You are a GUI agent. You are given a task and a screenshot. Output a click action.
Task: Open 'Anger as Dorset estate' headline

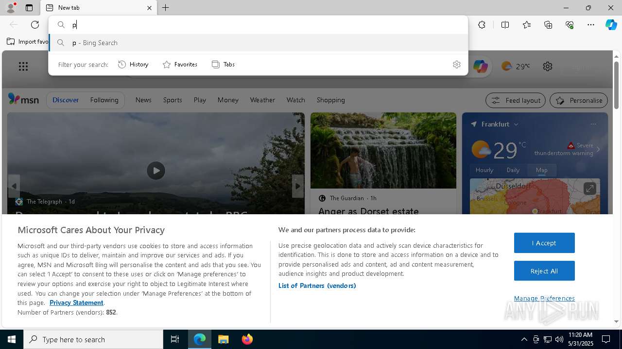click(368, 211)
